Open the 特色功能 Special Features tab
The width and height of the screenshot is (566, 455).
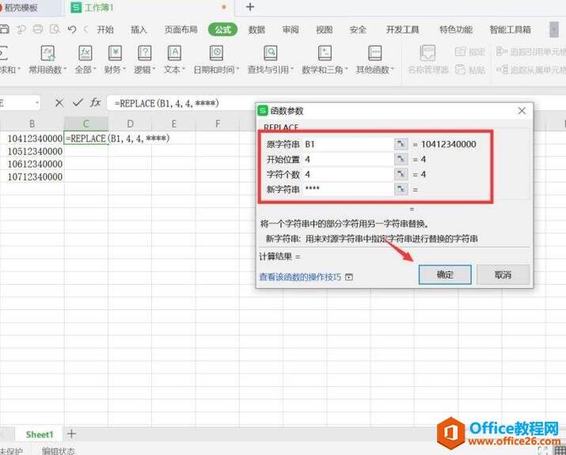pos(455,29)
